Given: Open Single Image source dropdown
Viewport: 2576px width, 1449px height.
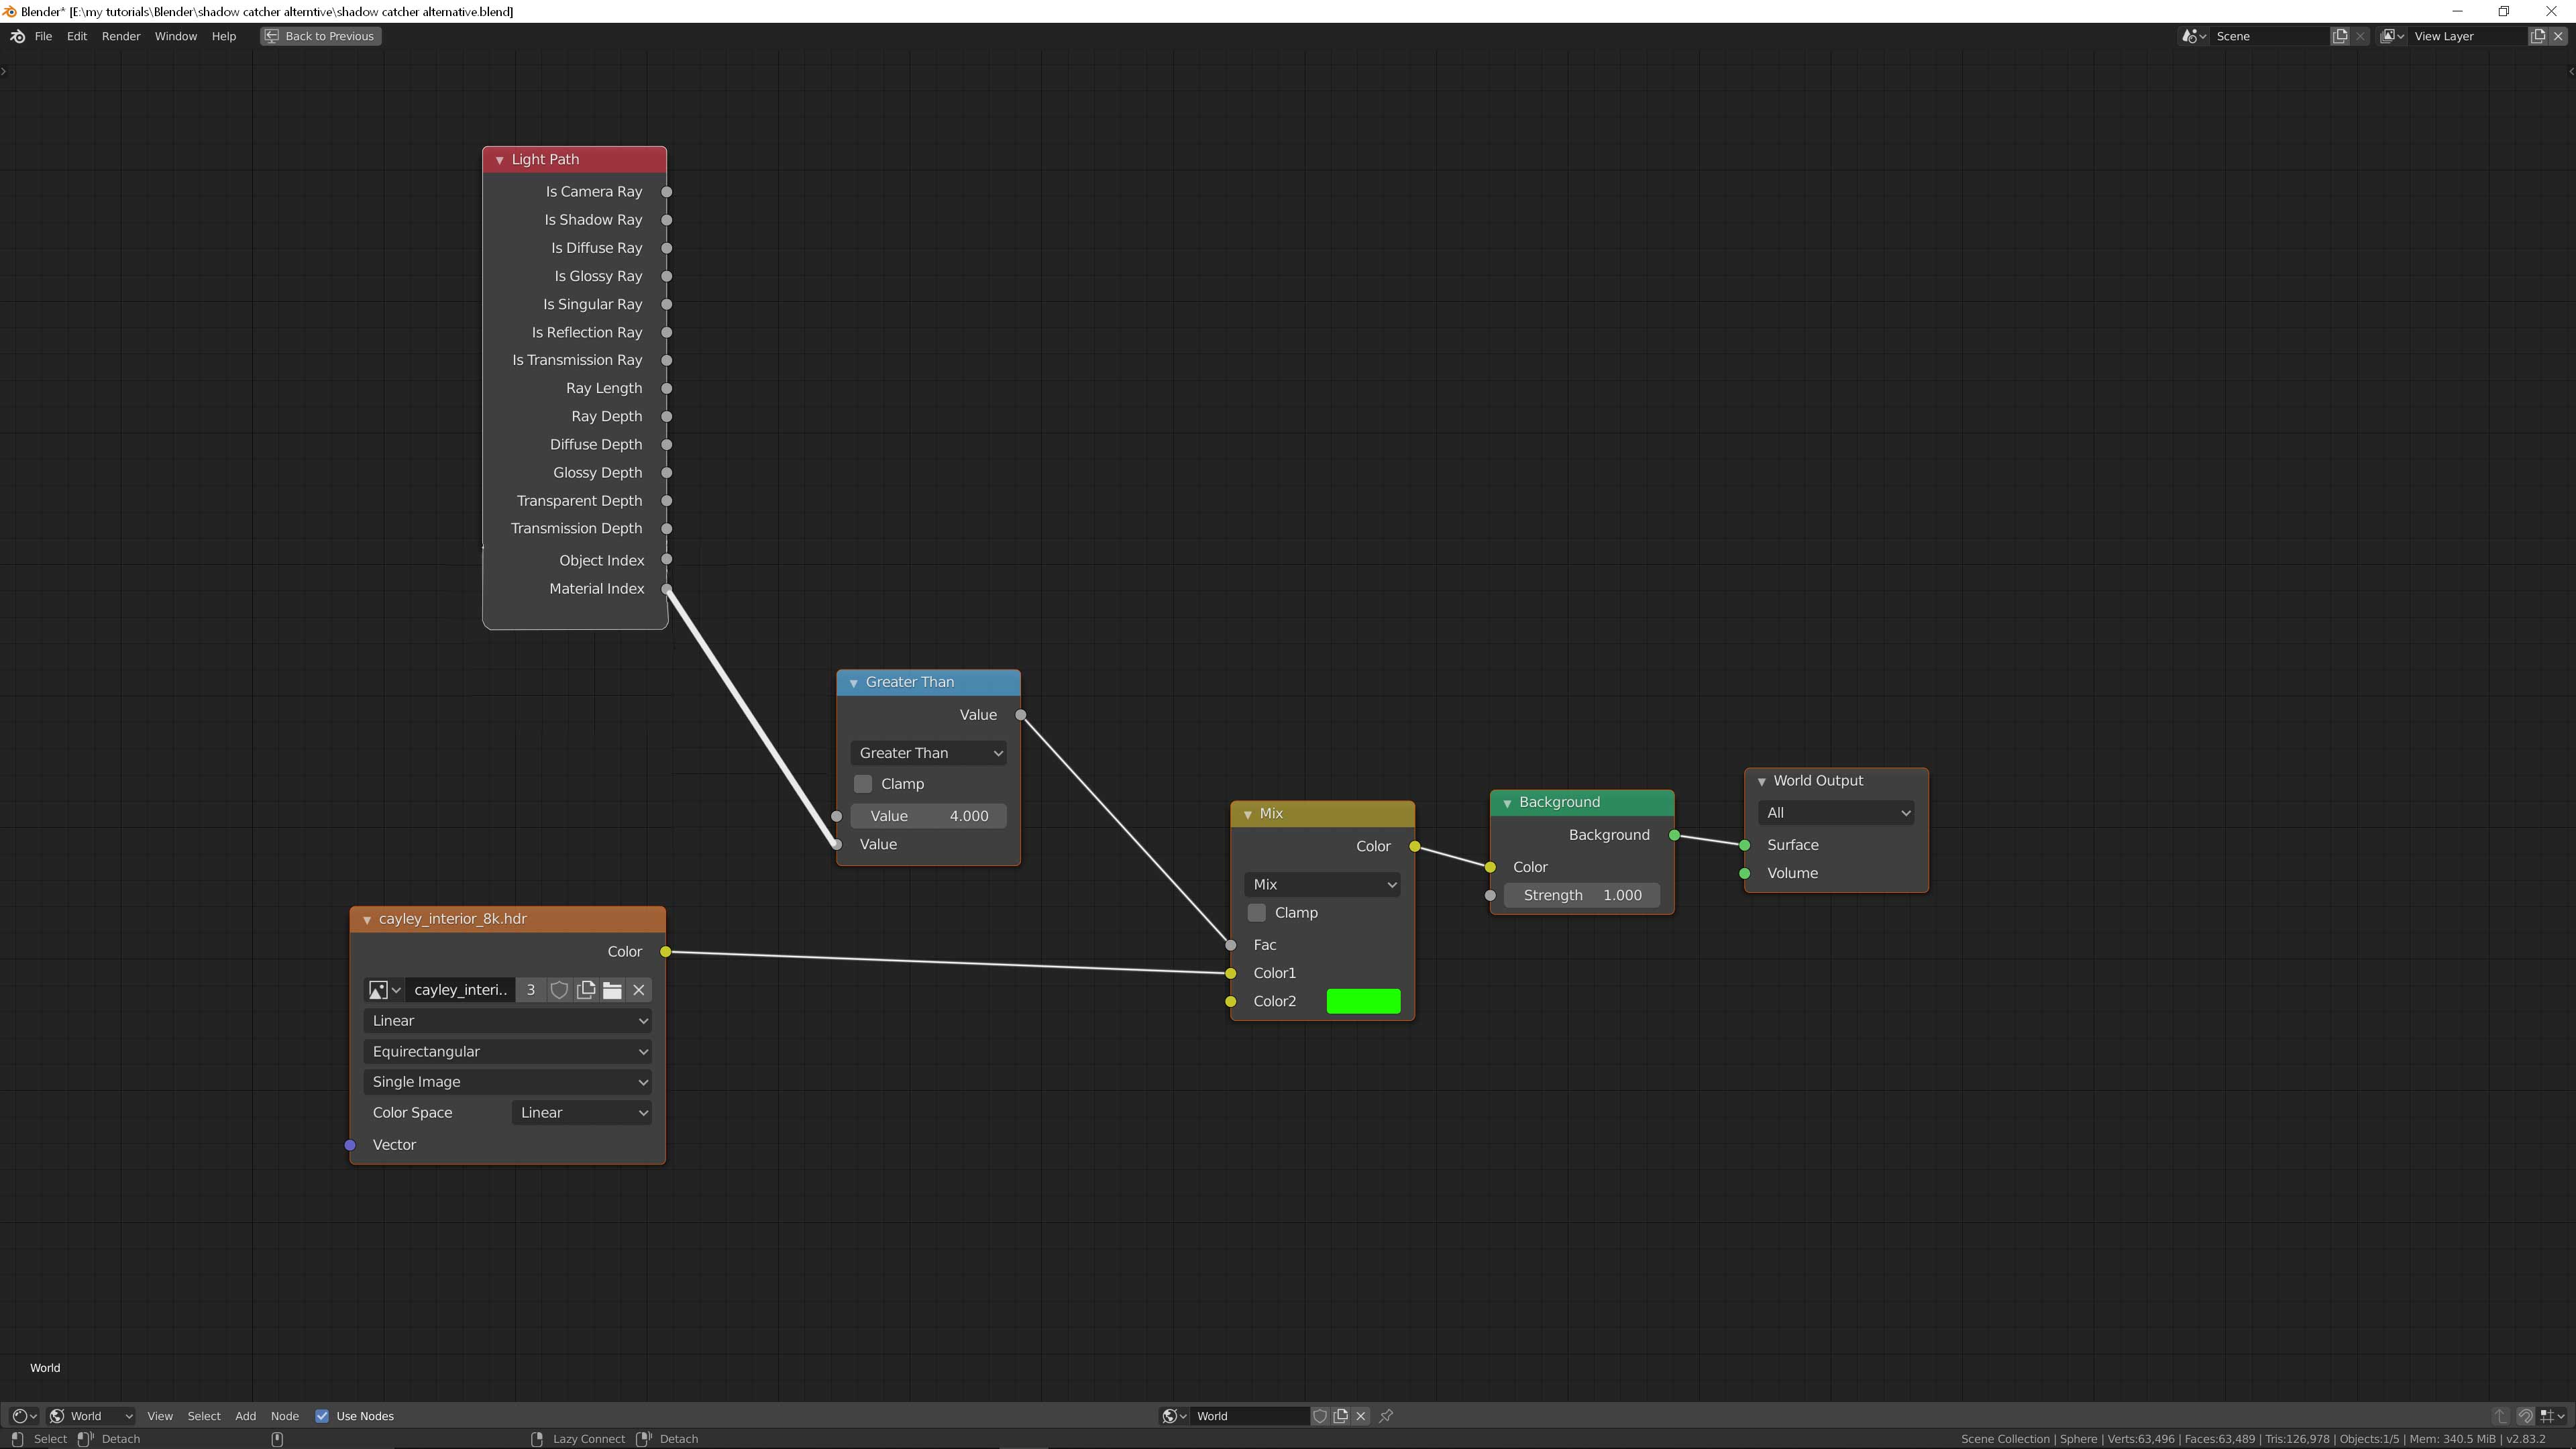Looking at the screenshot, I should (x=508, y=1082).
